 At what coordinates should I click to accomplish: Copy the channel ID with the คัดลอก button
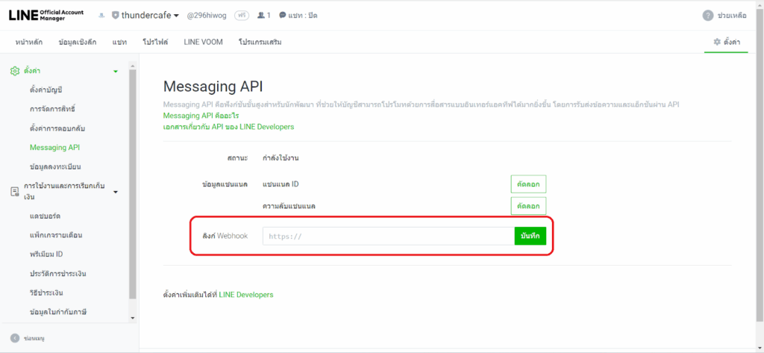point(528,184)
